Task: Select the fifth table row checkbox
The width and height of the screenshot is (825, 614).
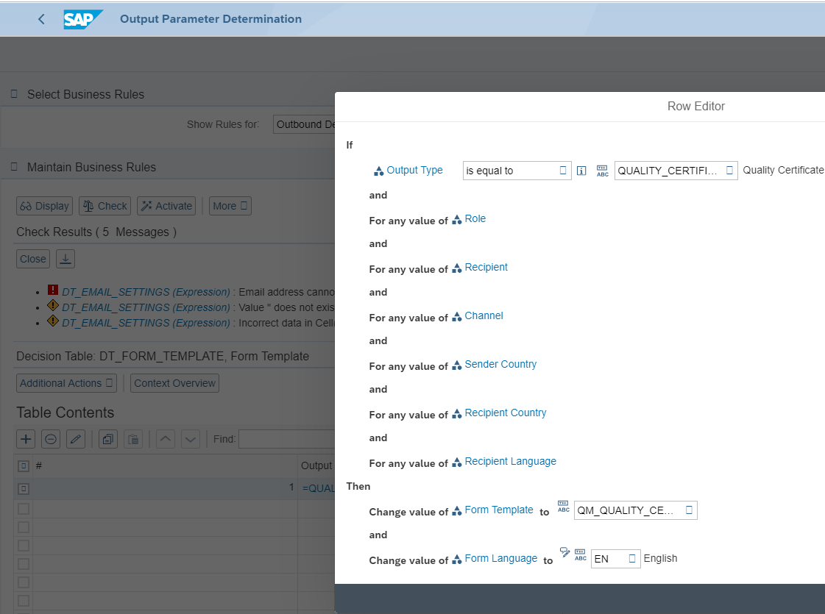Action: [24, 564]
